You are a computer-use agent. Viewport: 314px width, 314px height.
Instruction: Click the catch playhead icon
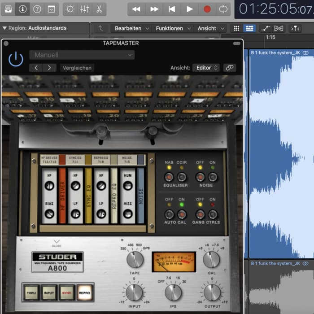(295, 28)
